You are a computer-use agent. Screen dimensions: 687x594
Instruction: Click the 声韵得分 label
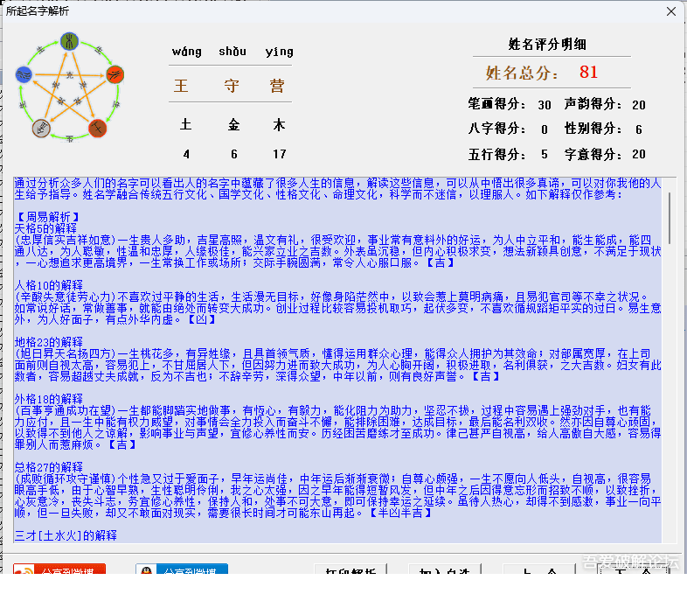coord(593,104)
